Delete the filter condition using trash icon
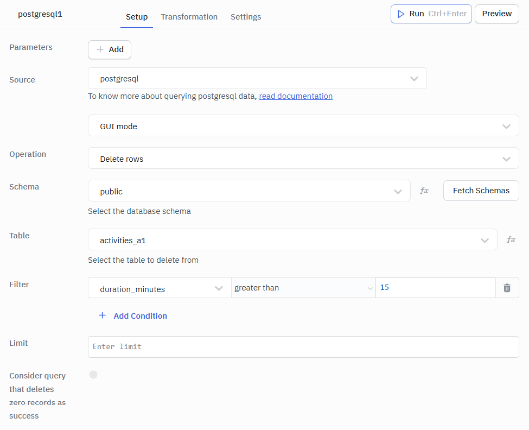This screenshot has width=529, height=430. 507,287
